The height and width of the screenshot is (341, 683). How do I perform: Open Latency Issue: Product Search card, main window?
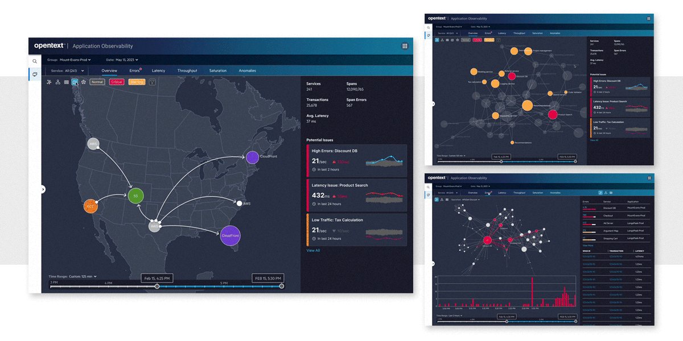tap(357, 194)
